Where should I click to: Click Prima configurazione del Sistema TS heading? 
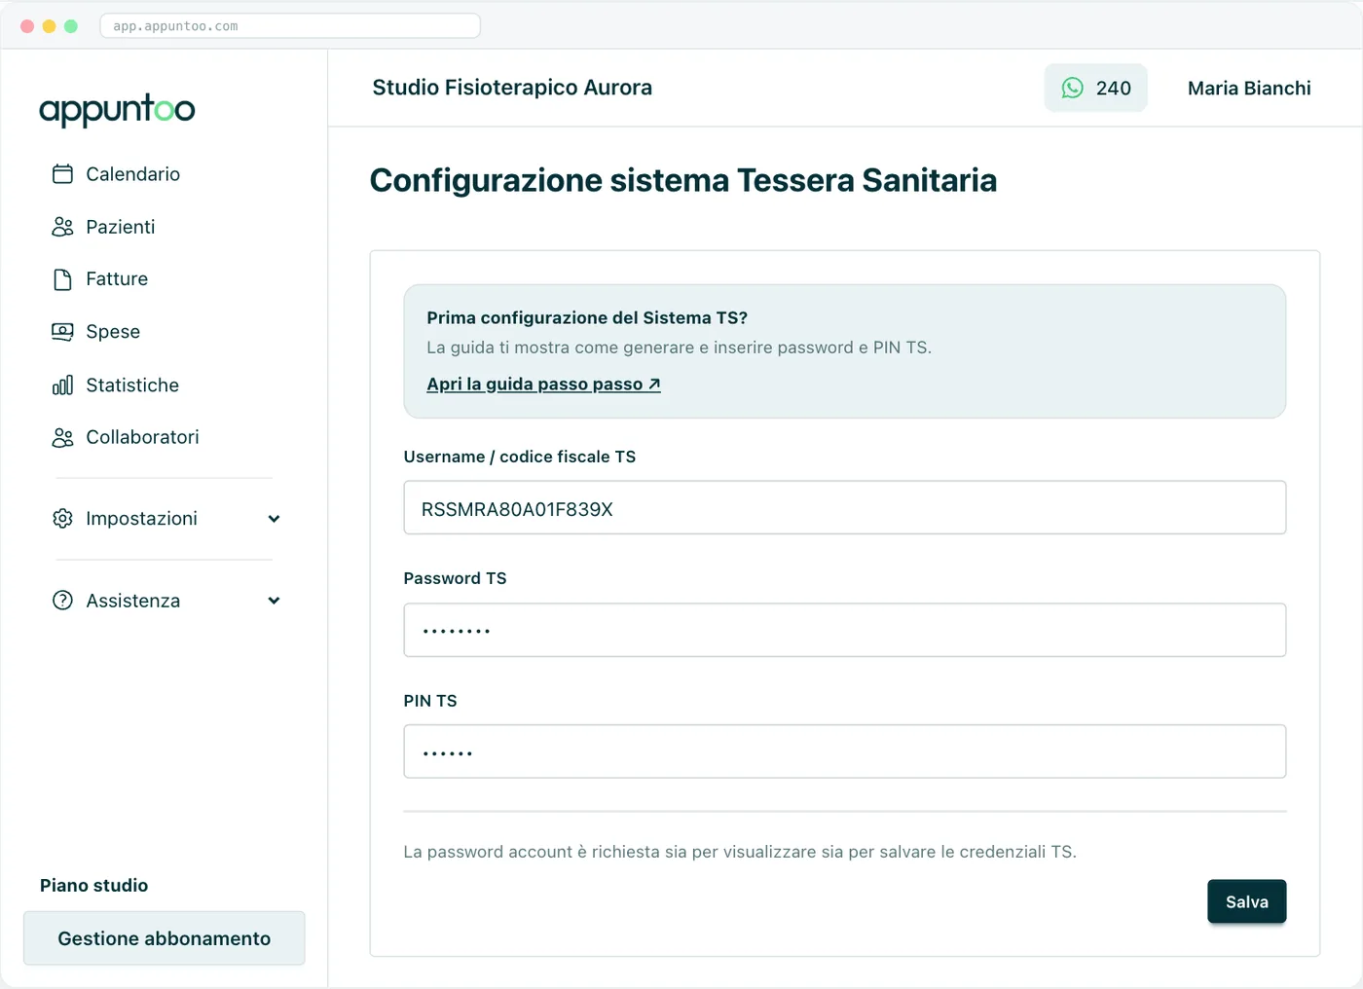(x=587, y=318)
